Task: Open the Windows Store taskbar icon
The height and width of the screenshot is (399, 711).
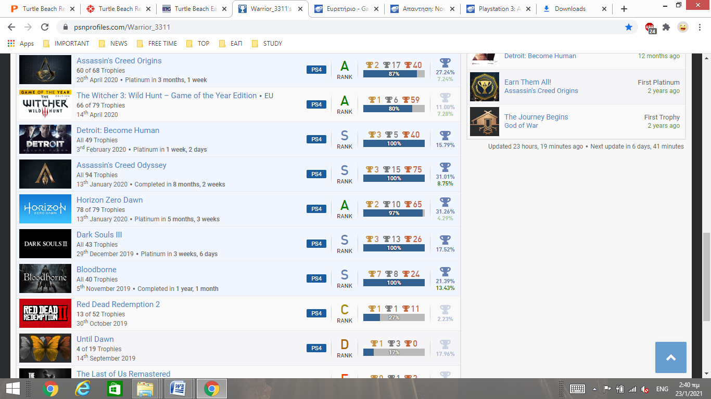Action: [114, 389]
